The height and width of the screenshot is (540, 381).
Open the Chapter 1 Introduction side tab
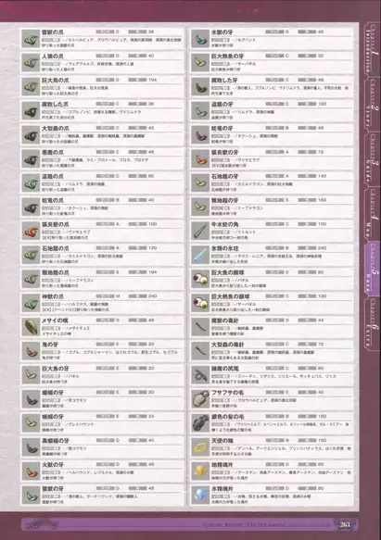click(372, 48)
